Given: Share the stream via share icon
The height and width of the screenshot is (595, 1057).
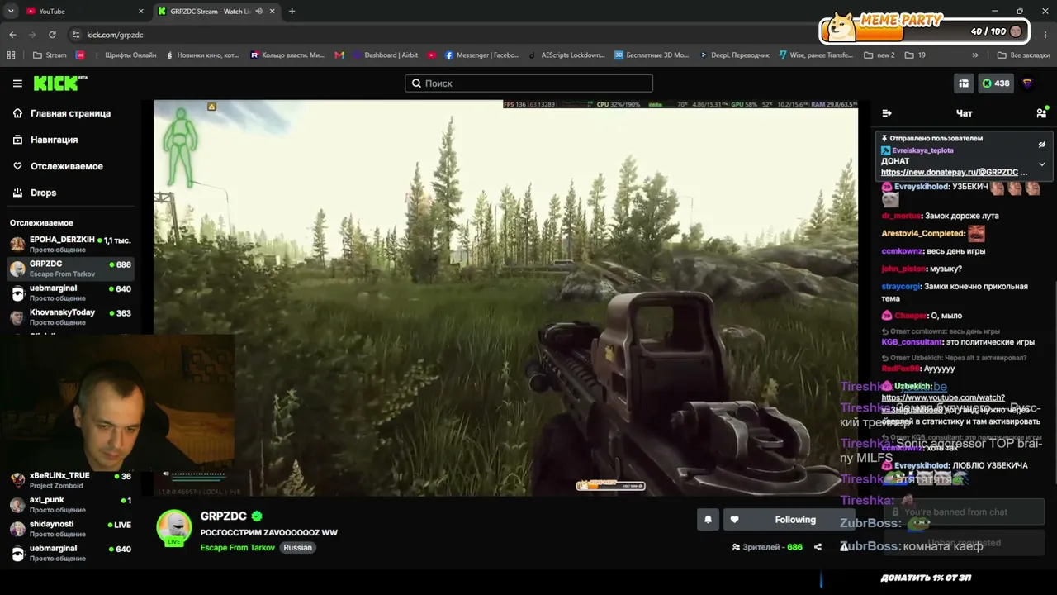Looking at the screenshot, I should coord(818,547).
